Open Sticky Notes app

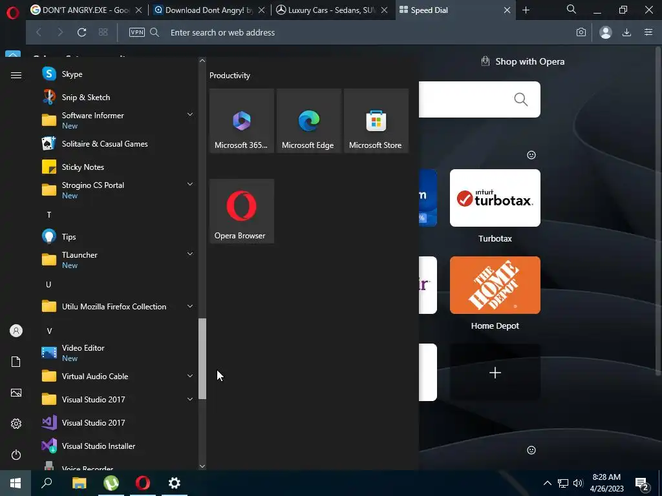pyautogui.click(x=118, y=167)
